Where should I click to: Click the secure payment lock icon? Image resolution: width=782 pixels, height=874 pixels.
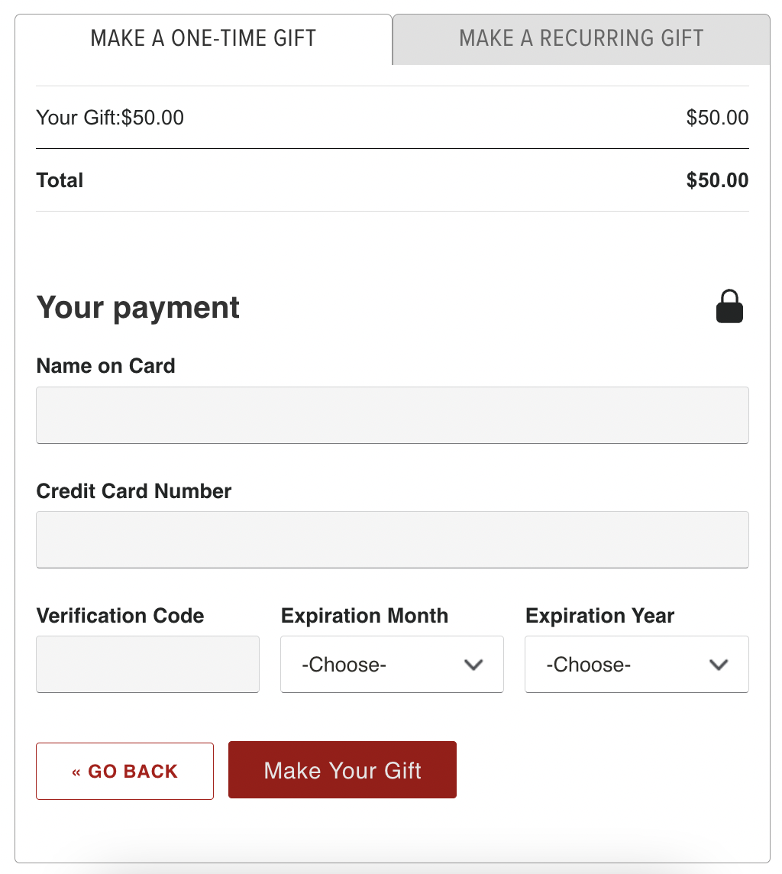pyautogui.click(x=729, y=306)
